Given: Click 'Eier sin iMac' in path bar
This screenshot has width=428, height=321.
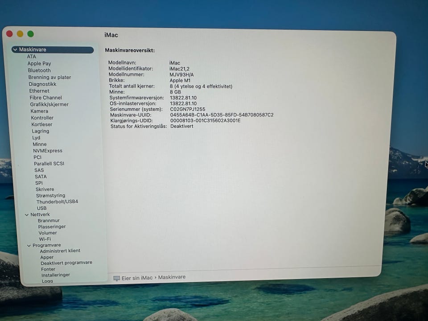Looking at the screenshot, I should 137,278.
